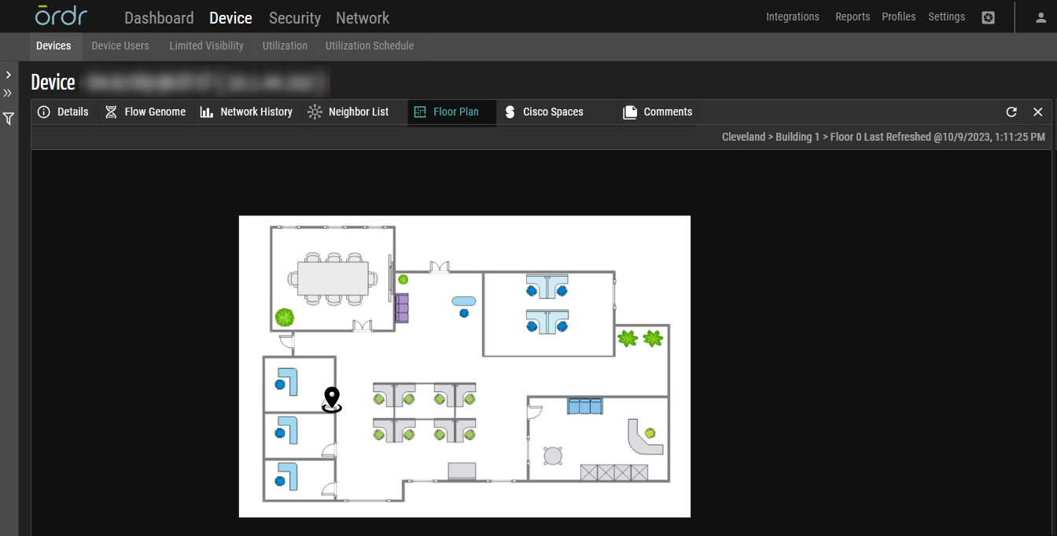Select the Utilization Schedule subtab
This screenshot has width=1057, height=536.
pyautogui.click(x=370, y=46)
